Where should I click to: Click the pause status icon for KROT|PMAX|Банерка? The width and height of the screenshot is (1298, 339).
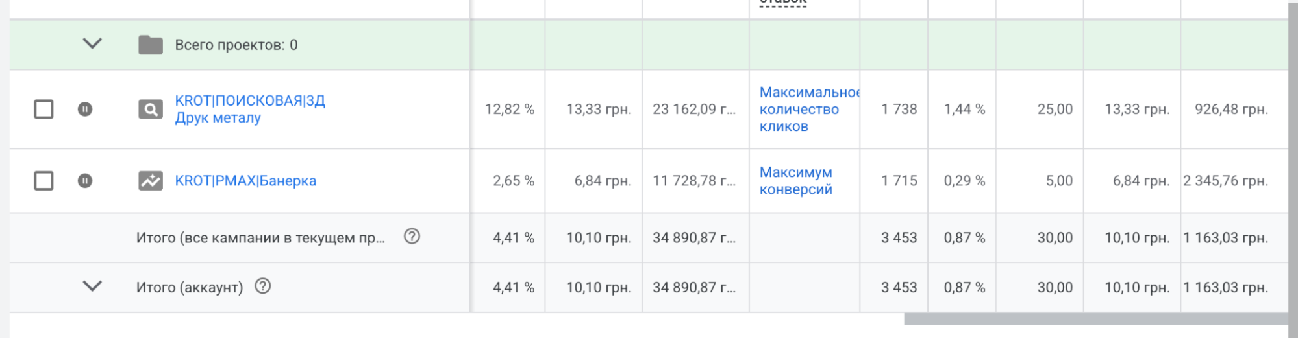coord(85,180)
